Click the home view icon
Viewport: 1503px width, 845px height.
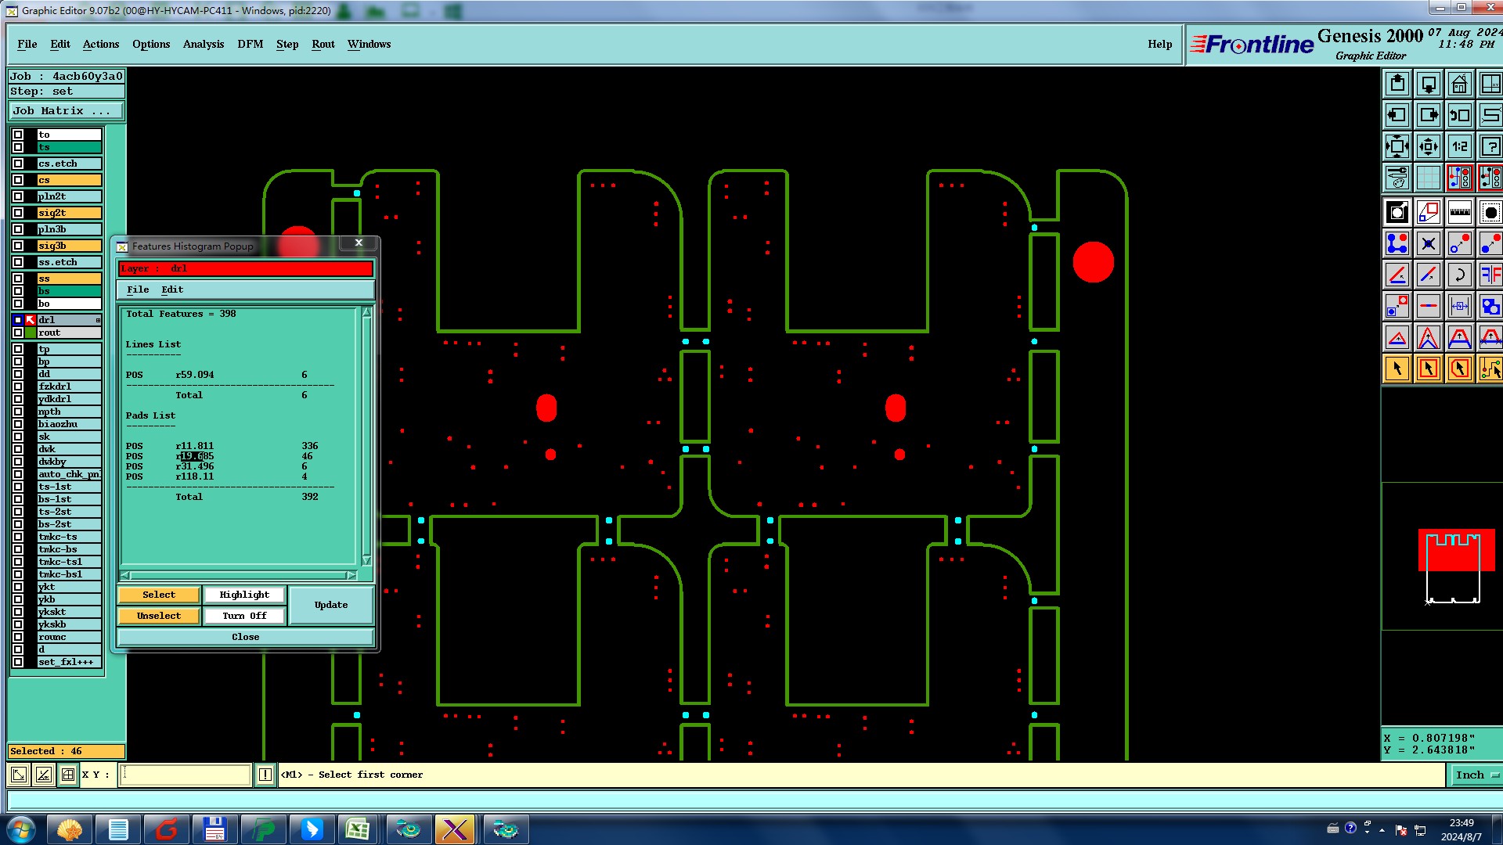(x=1459, y=84)
